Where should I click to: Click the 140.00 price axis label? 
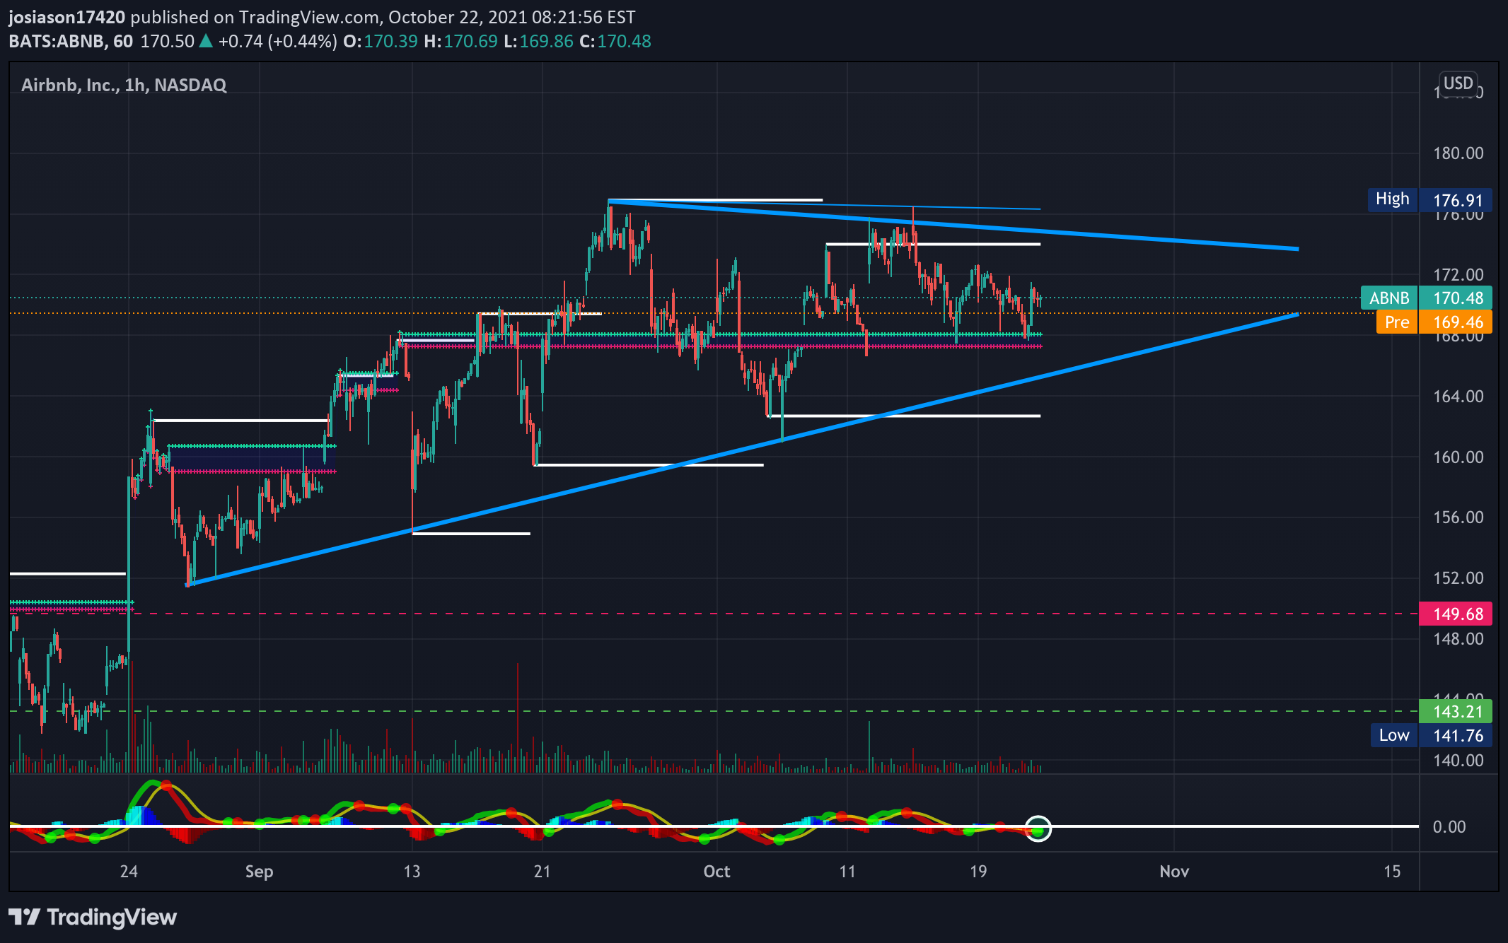click(1458, 761)
